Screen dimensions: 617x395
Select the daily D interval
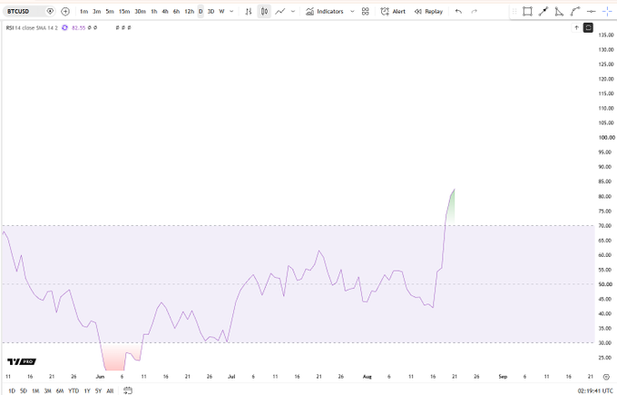coord(201,12)
